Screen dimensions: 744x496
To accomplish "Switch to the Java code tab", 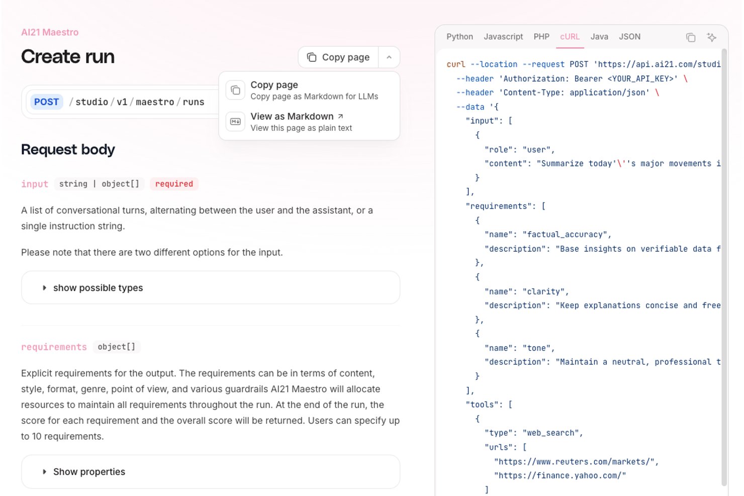I will (599, 37).
